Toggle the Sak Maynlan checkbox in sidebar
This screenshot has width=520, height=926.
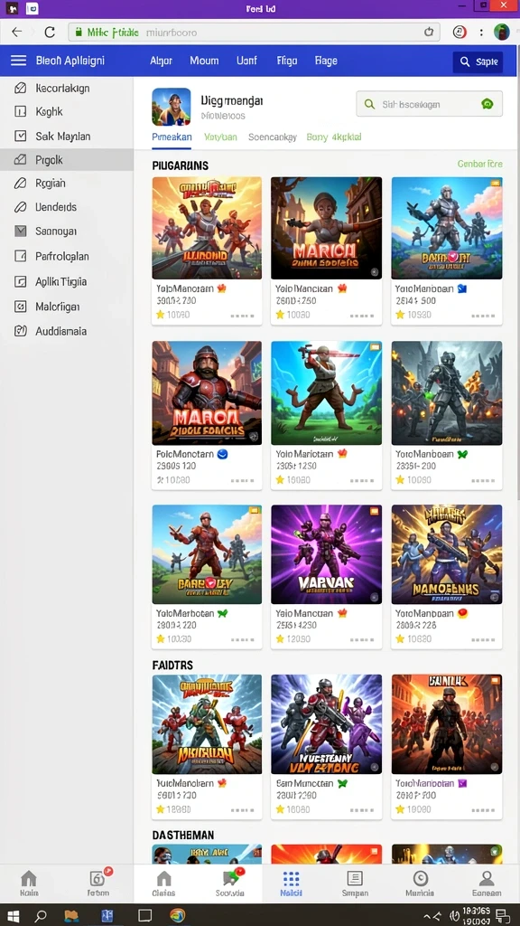coord(20,137)
